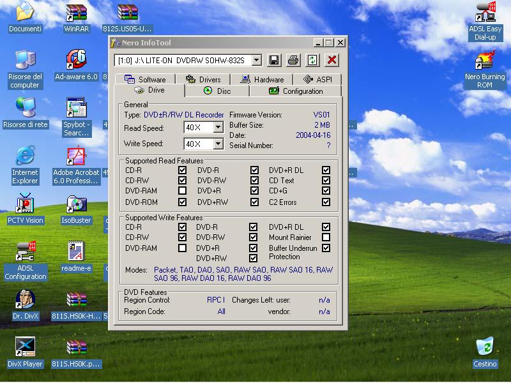Toggle CD-R checkbox under Supported Read Features

pyautogui.click(x=182, y=170)
